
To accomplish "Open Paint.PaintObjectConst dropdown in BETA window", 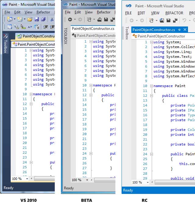I will pos(93,36).
